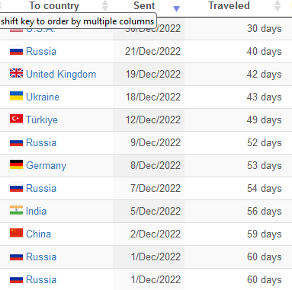Screen dimensions: 292x290
Task: Click the United Kingdom flag icon
Action: click(x=16, y=73)
